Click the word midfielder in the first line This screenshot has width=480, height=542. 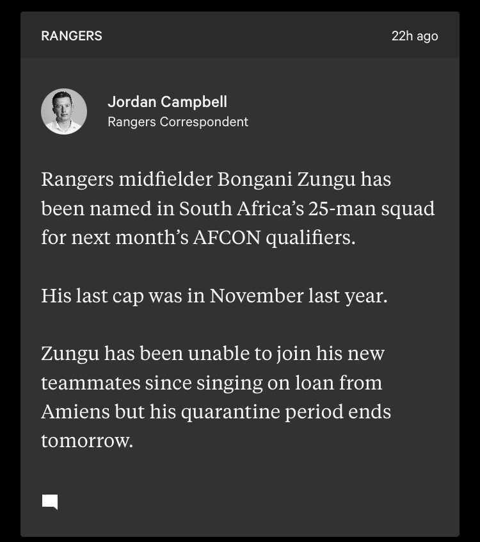click(165, 179)
